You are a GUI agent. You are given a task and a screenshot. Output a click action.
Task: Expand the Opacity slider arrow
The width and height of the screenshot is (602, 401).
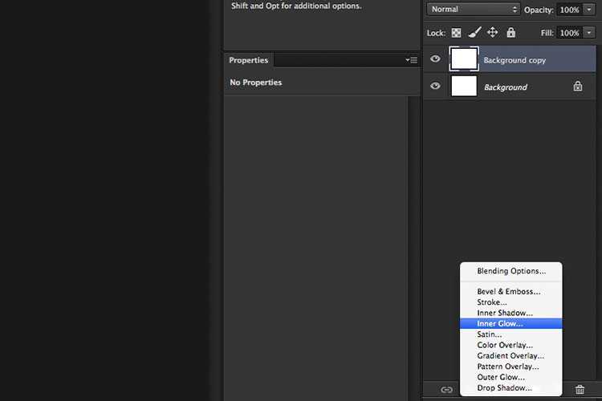click(x=589, y=9)
